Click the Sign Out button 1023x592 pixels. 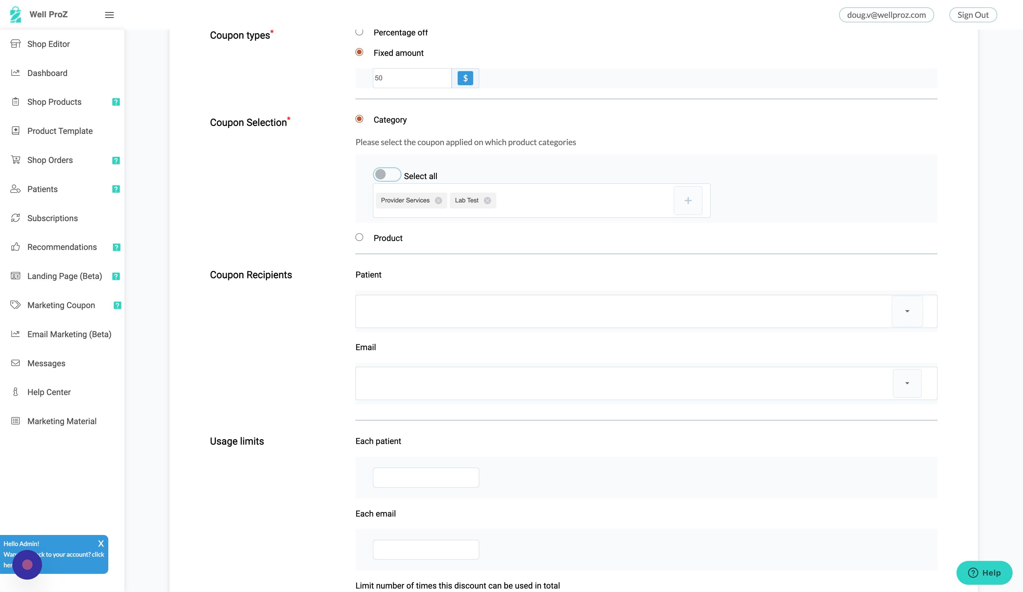[x=973, y=15]
